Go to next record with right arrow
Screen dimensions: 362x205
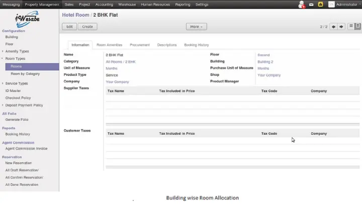(341, 27)
